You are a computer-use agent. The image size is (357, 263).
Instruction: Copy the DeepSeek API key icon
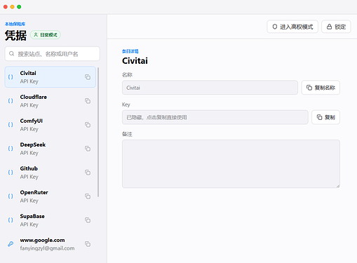click(88, 149)
